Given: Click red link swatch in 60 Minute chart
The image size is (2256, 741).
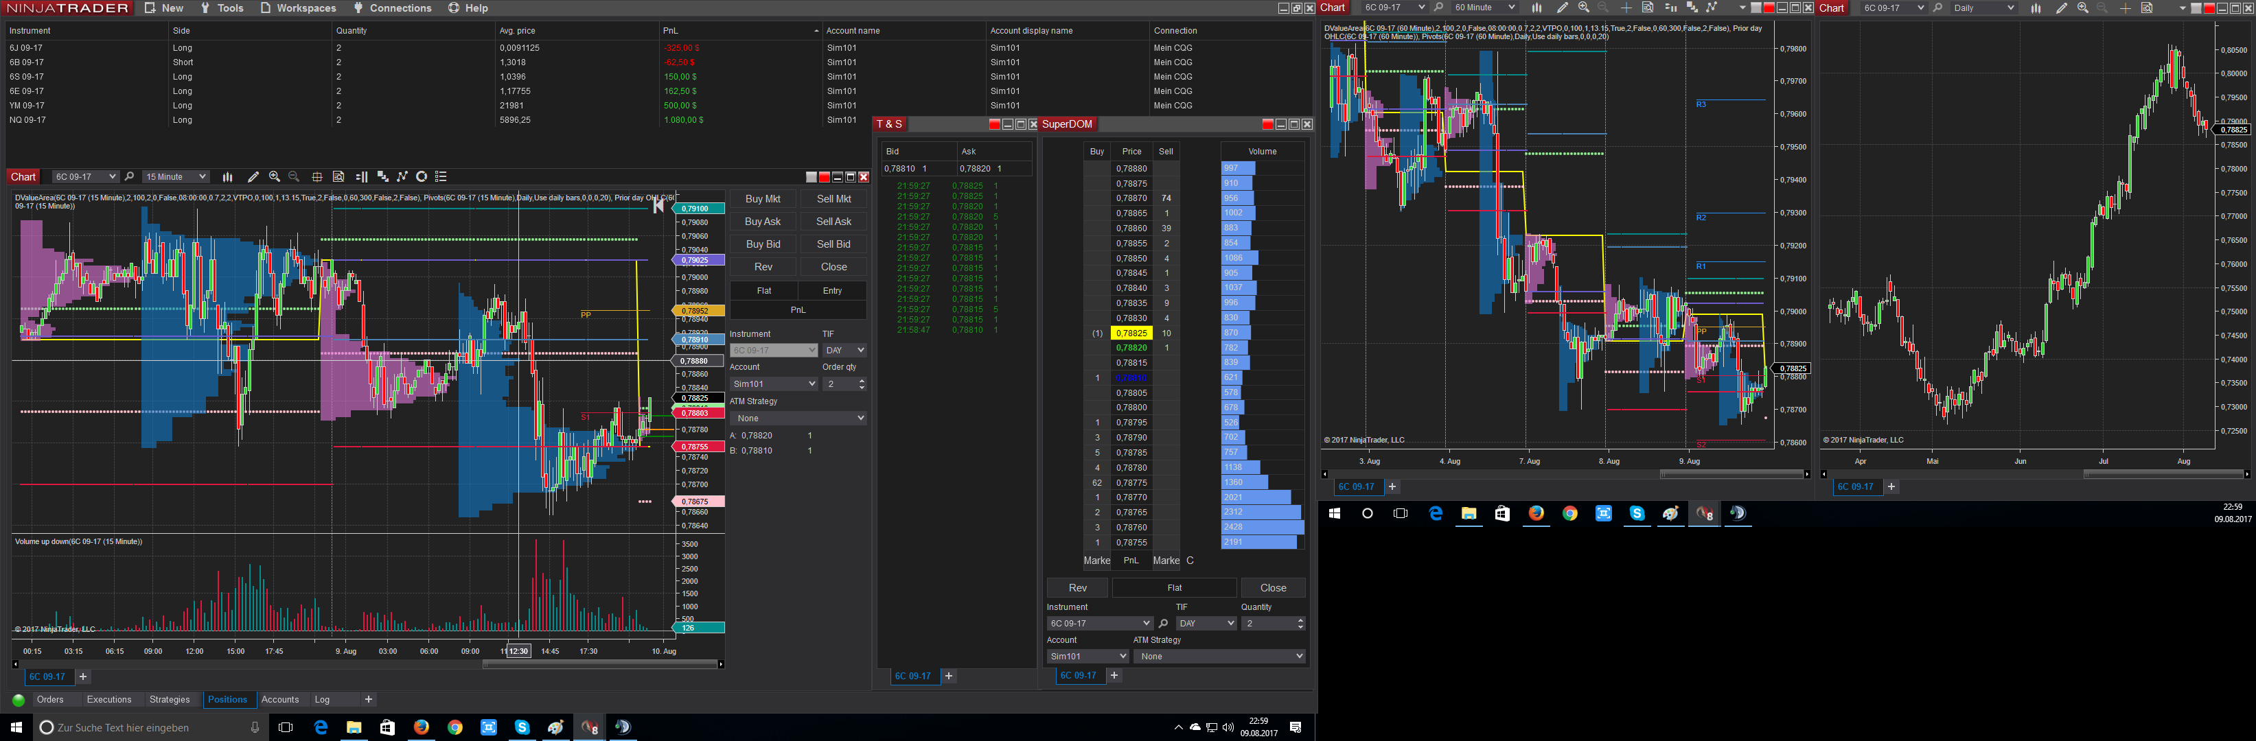Looking at the screenshot, I should 1768,8.
